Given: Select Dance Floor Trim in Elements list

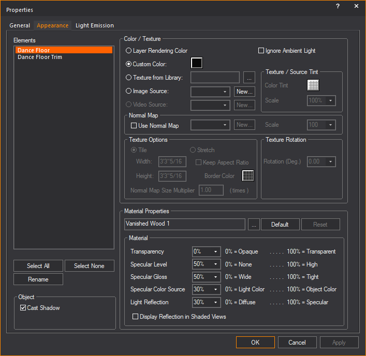Looking at the screenshot, I should (40, 57).
